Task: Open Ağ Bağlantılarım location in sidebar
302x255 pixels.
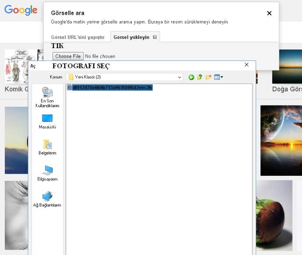Action: [47, 199]
